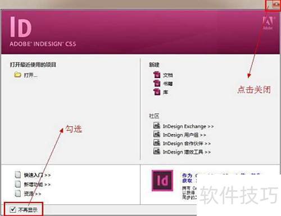
Task: Open 新增功能 >> new features link
Action: click(37, 185)
